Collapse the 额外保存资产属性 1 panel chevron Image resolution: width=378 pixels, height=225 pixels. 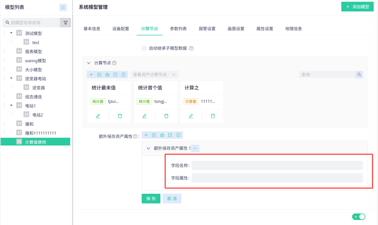click(x=148, y=148)
